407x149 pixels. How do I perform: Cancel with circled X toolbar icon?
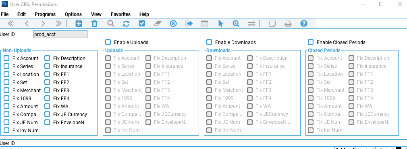173,24
